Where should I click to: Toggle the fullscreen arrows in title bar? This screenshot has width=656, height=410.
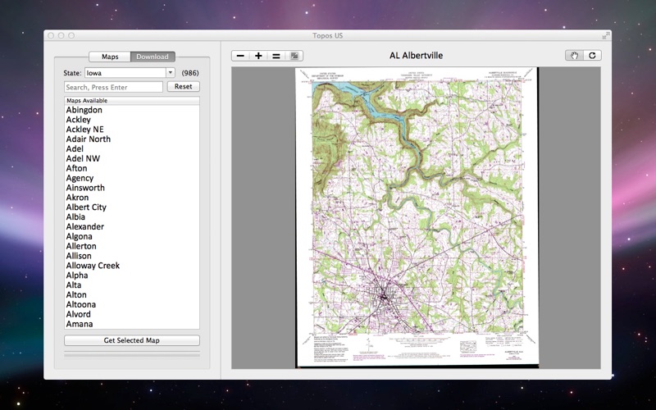click(605, 35)
